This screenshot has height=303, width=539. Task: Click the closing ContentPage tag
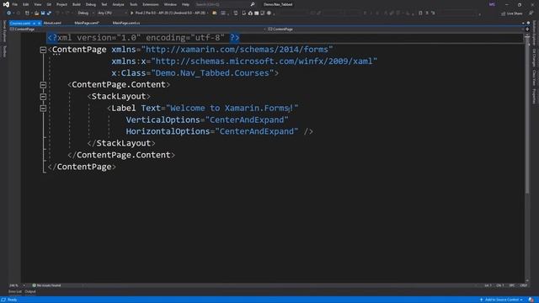point(82,167)
